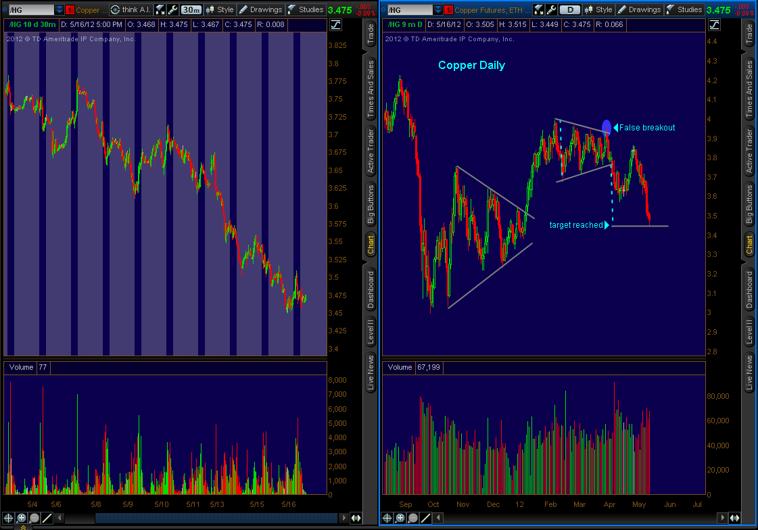758x530 pixels.
Task: Open the symbol dropdown arrow on left chart
Action: click(x=60, y=10)
